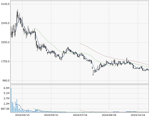
Task: Select the 2024/04/15 date label
Action: [22, 115]
